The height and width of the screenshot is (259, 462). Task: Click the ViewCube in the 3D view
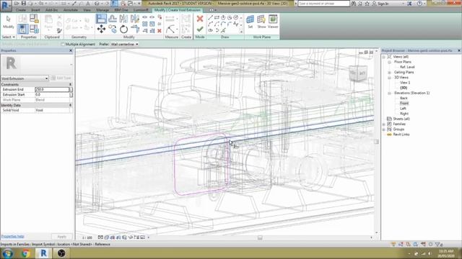[x=358, y=73]
